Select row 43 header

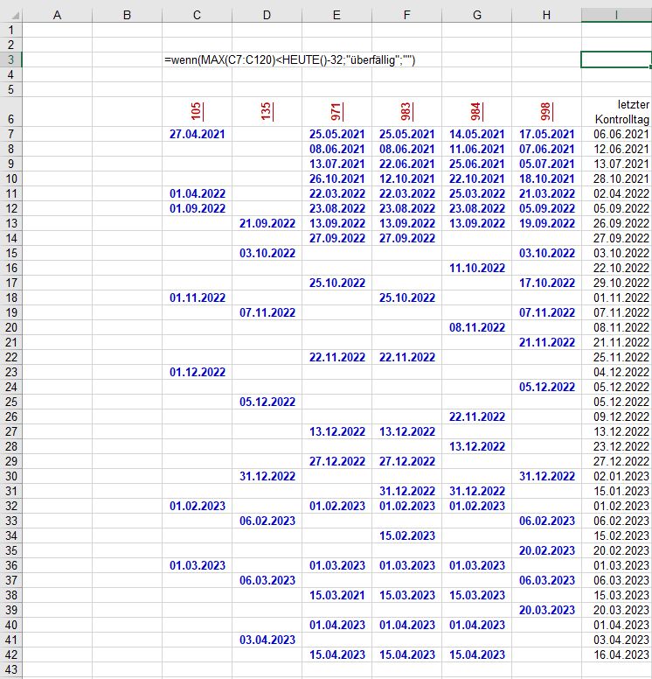tap(10, 669)
